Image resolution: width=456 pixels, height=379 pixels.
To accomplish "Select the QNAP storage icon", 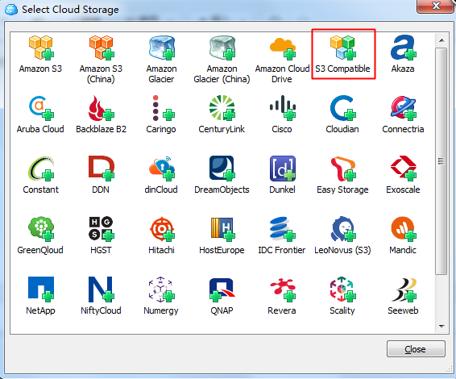I will point(222,290).
